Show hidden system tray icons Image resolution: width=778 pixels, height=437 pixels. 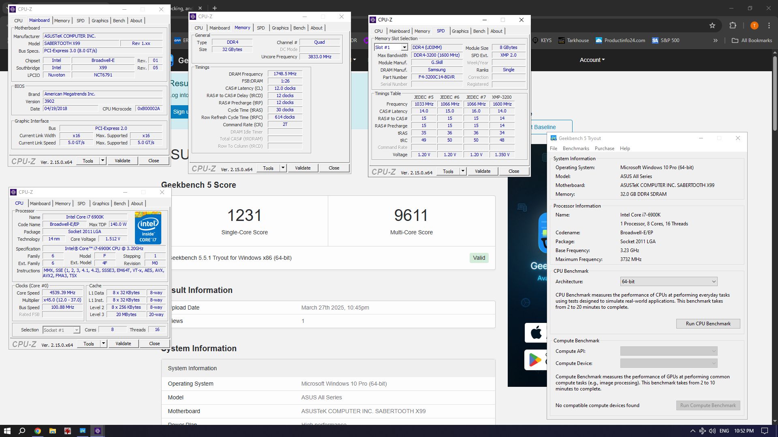[x=693, y=431]
